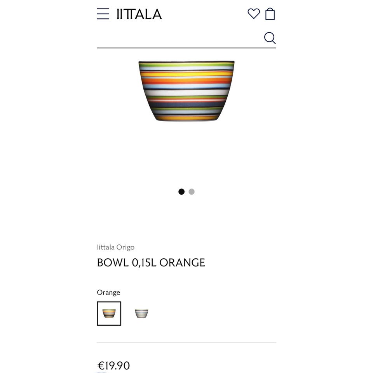Select the Orange color swatch
The width and height of the screenshot is (373, 373).
(109, 313)
